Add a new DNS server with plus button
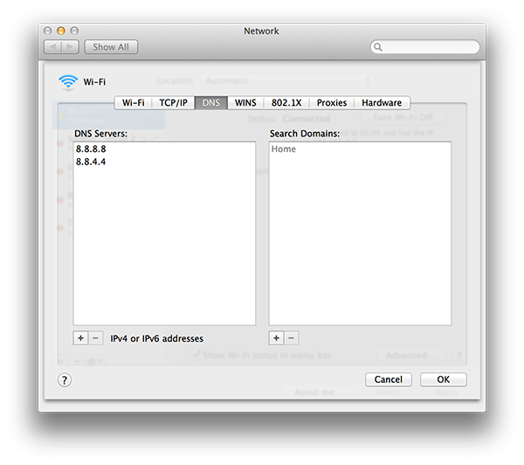 (80, 338)
